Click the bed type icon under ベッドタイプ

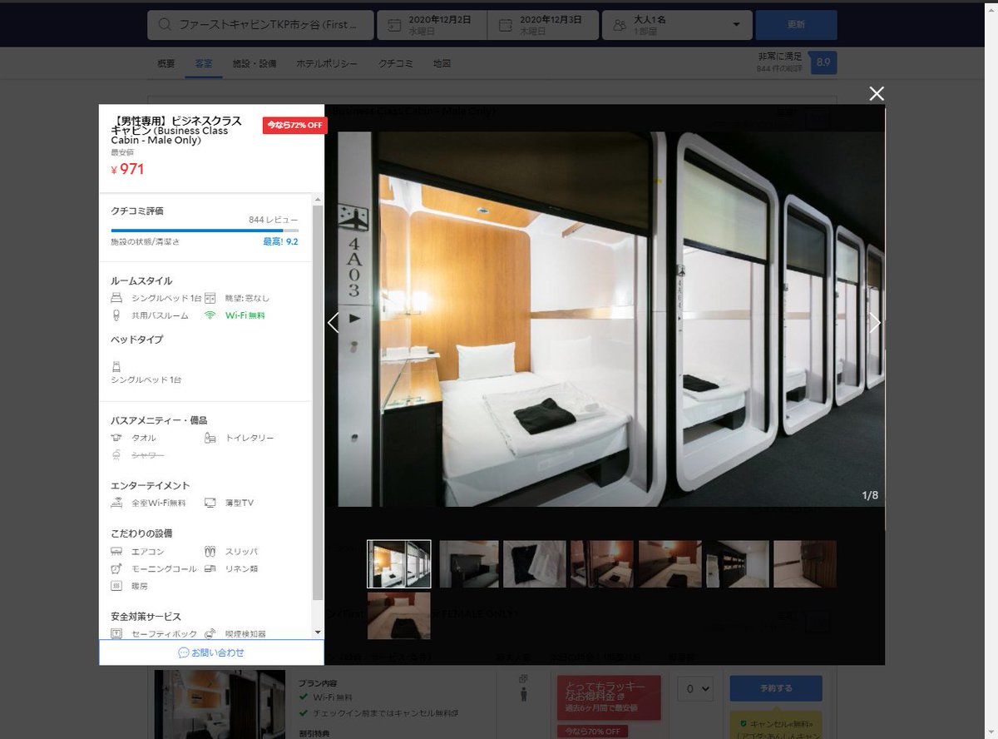(116, 365)
